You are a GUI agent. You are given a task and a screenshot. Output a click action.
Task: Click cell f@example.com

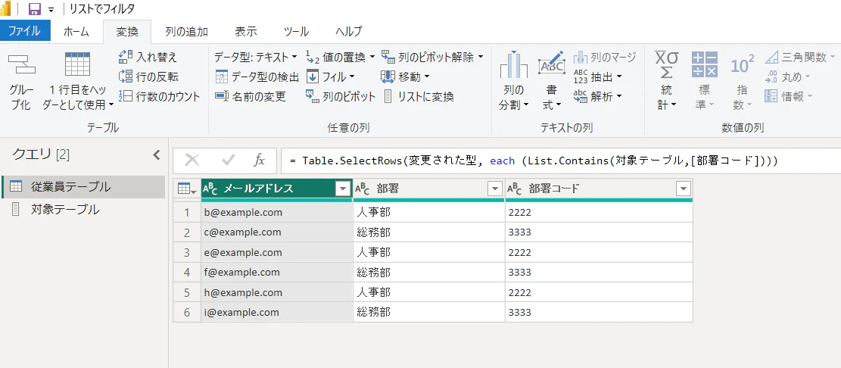pos(277,273)
